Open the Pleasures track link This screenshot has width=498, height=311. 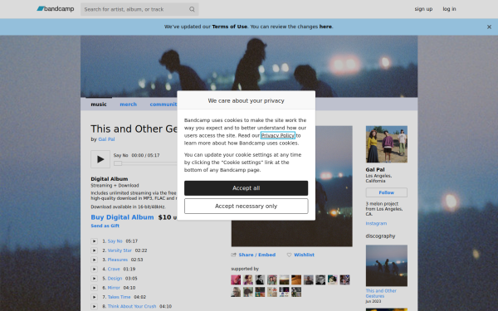pos(118,260)
